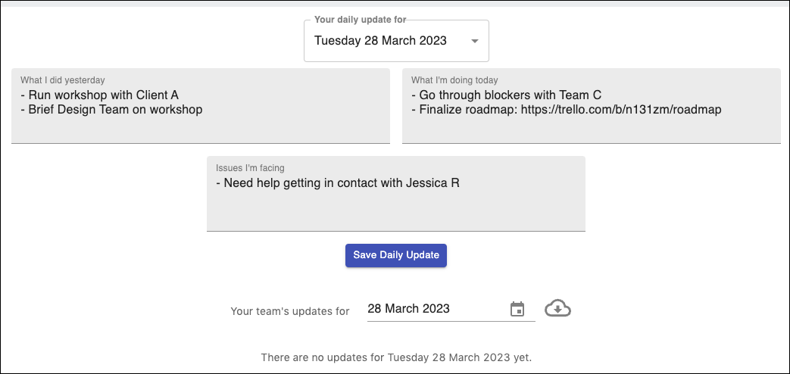Click the 'Your daily update for' label
The width and height of the screenshot is (790, 374).
(361, 20)
